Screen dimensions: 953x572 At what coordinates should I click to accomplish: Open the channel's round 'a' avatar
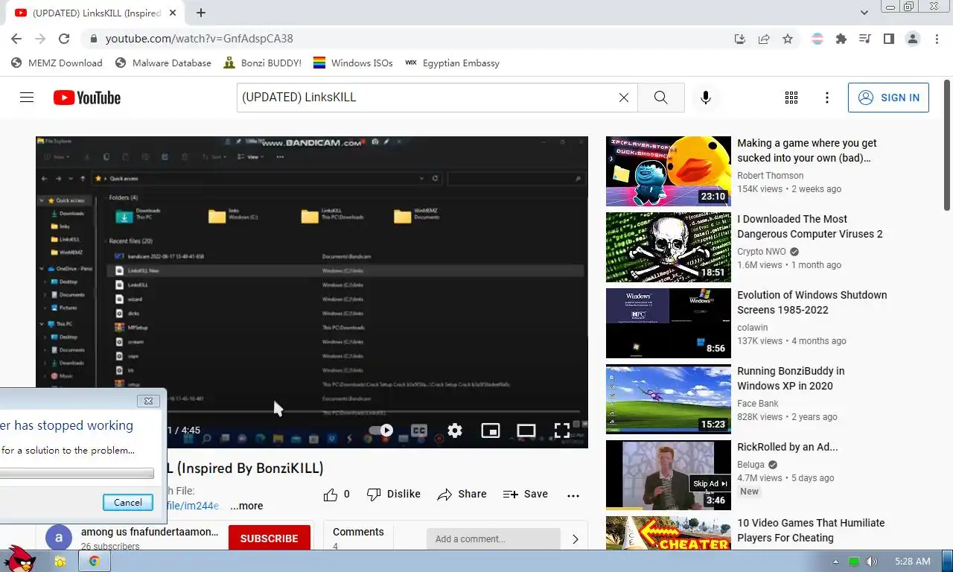pos(59,537)
